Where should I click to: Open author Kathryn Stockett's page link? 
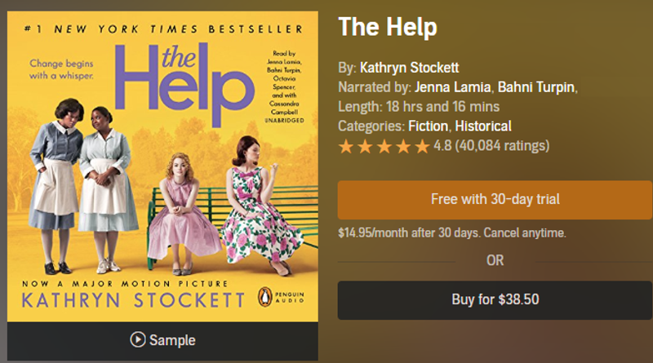tap(411, 67)
